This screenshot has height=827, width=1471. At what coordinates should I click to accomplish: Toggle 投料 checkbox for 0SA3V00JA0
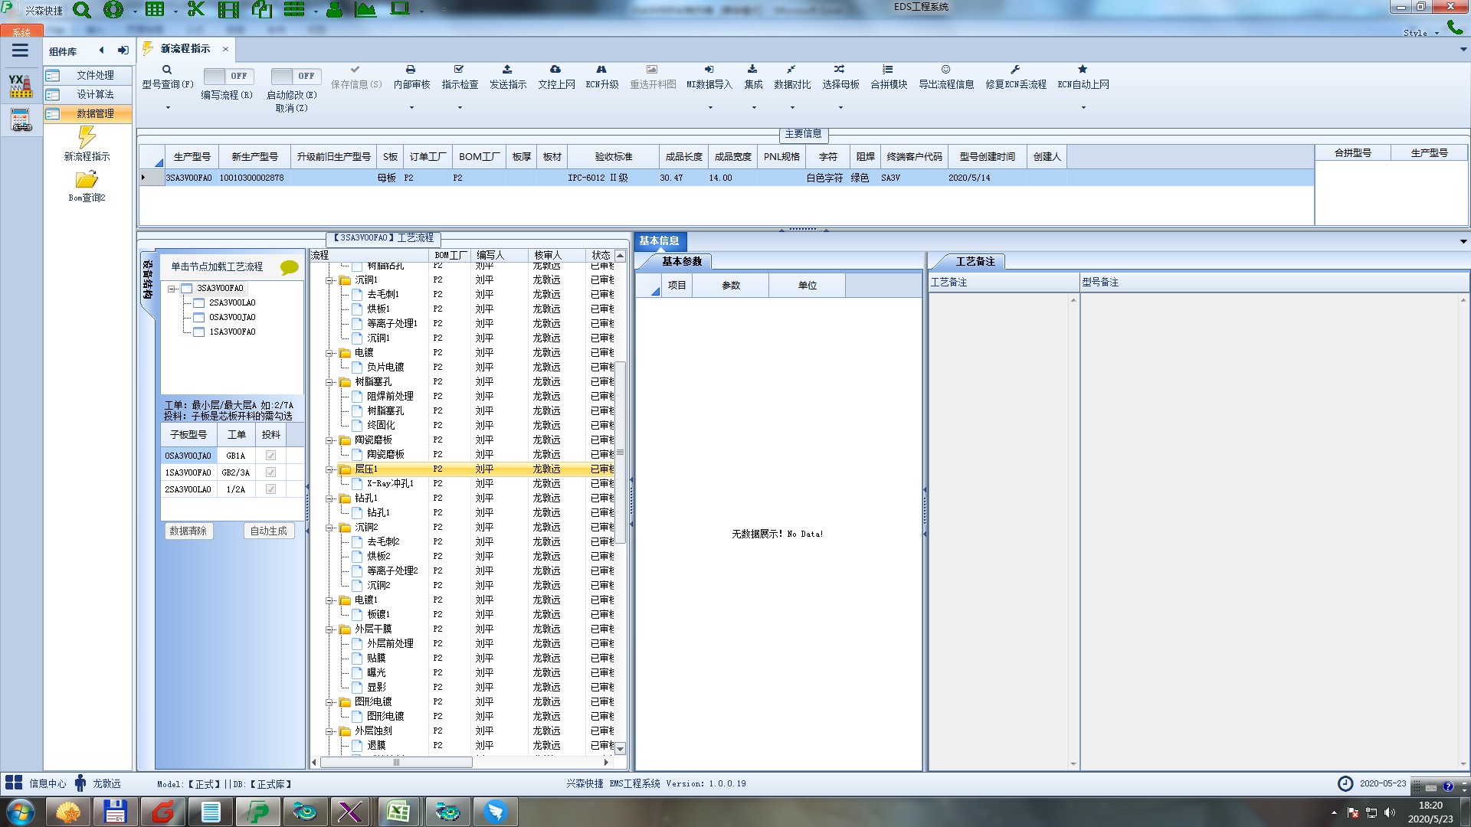point(270,456)
